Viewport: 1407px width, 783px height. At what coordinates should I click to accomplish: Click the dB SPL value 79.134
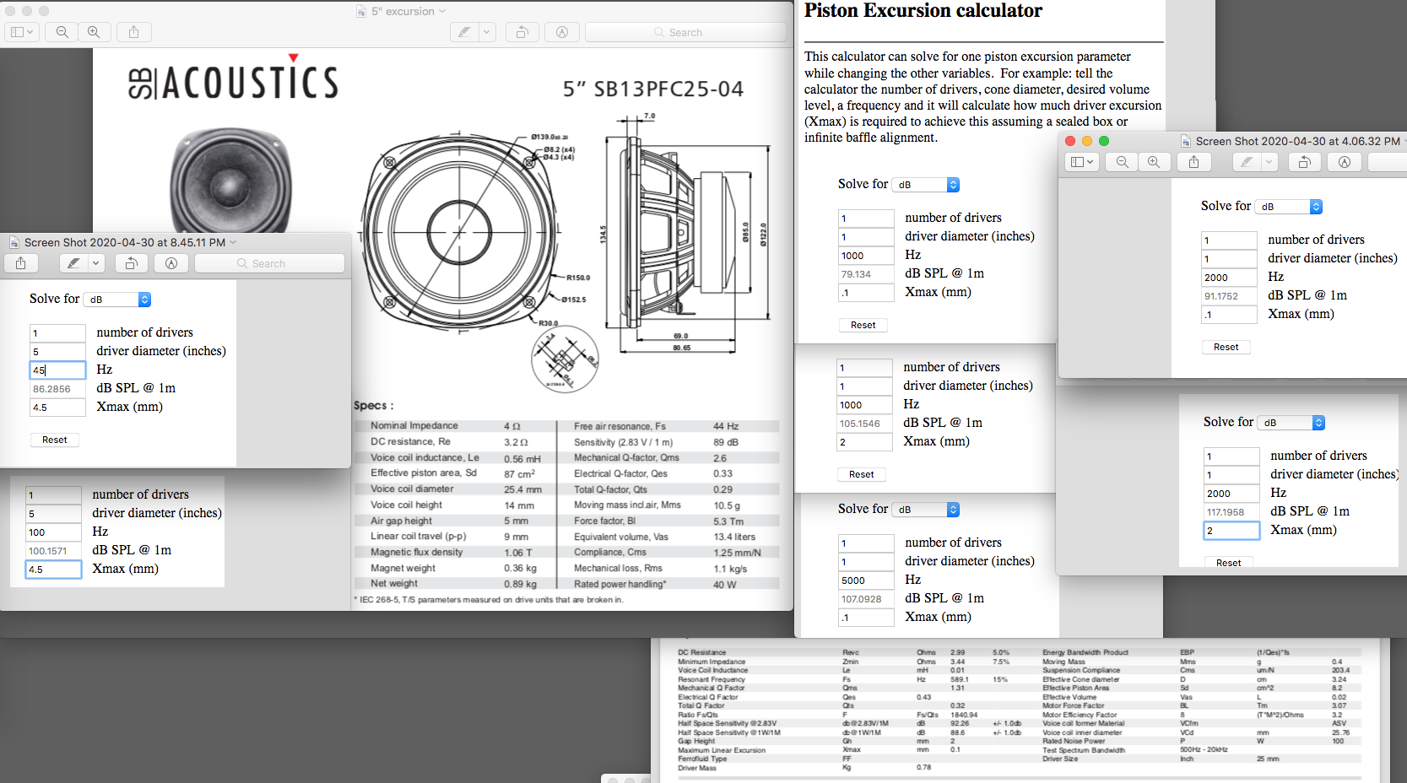pyautogui.click(x=866, y=274)
